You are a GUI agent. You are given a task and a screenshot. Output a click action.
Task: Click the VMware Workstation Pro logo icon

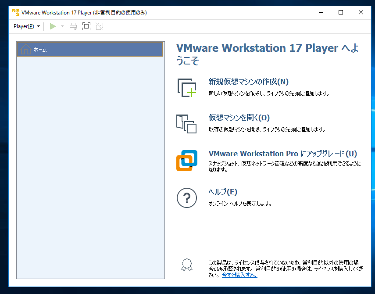point(187,160)
